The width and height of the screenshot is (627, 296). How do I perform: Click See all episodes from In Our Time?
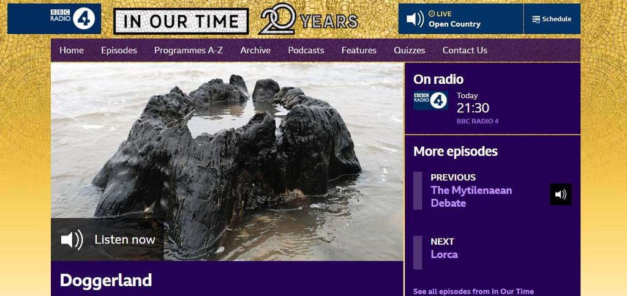473,291
